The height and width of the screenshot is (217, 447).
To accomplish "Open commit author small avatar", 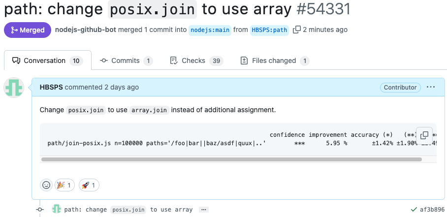I will click(x=57, y=209).
